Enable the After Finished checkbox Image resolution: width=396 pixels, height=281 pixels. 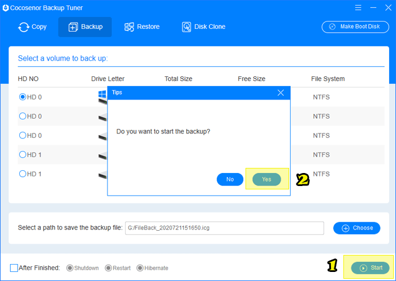[x=14, y=268]
